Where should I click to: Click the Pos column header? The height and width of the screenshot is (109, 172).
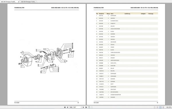click(97, 14)
